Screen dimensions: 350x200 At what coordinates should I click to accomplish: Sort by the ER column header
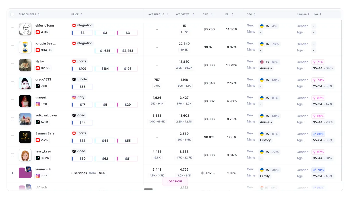click(229, 14)
